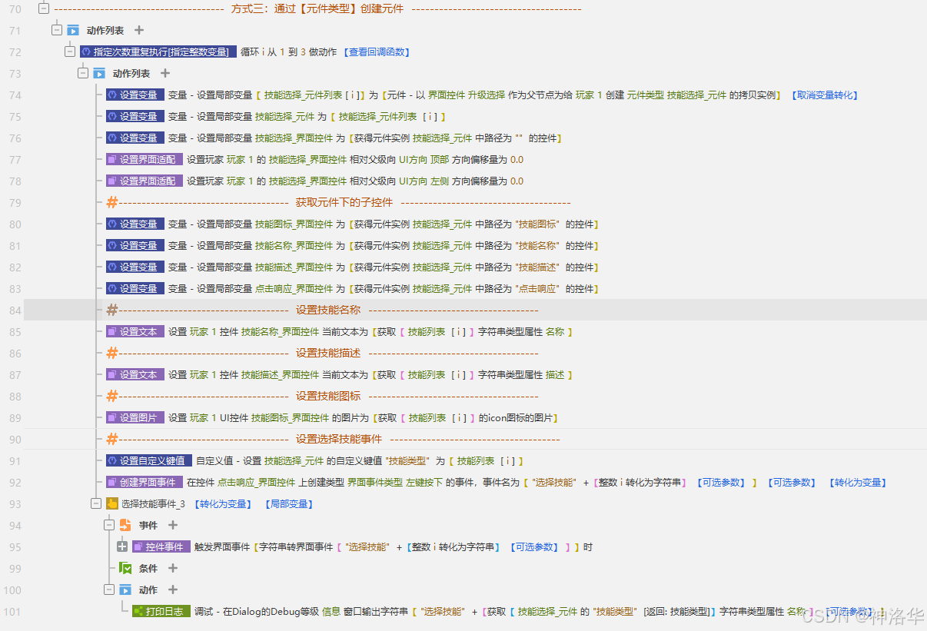Collapse the 事件 section on line 94
The height and width of the screenshot is (631, 927).
(x=109, y=525)
